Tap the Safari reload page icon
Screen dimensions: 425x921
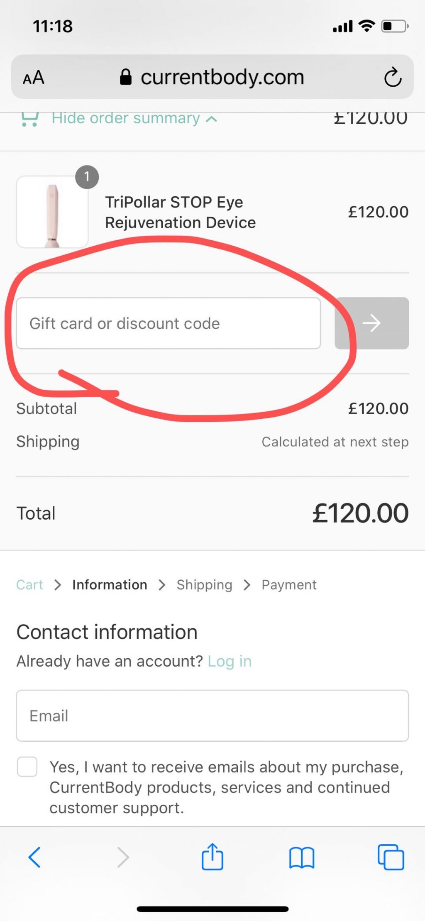(x=392, y=78)
